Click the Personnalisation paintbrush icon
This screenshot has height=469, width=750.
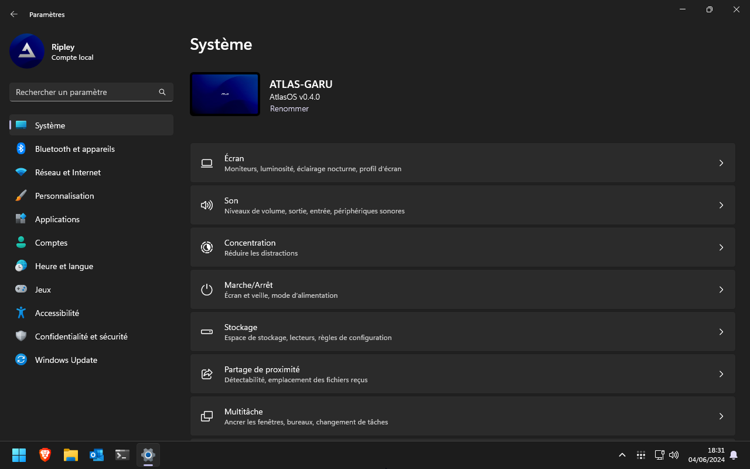[x=21, y=196]
